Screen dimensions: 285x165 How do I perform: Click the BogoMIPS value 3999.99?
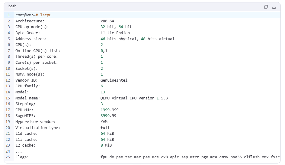108,116
